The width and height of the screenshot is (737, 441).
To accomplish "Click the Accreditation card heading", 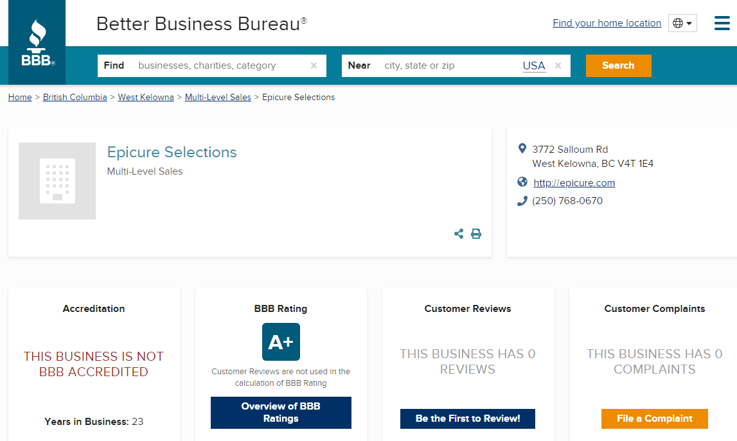I will 94,309.
